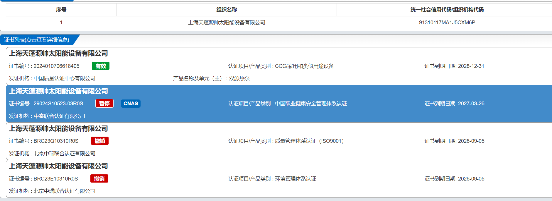
Task: Select certificate number BRC23E10310R0S
Action: [x=56, y=179]
